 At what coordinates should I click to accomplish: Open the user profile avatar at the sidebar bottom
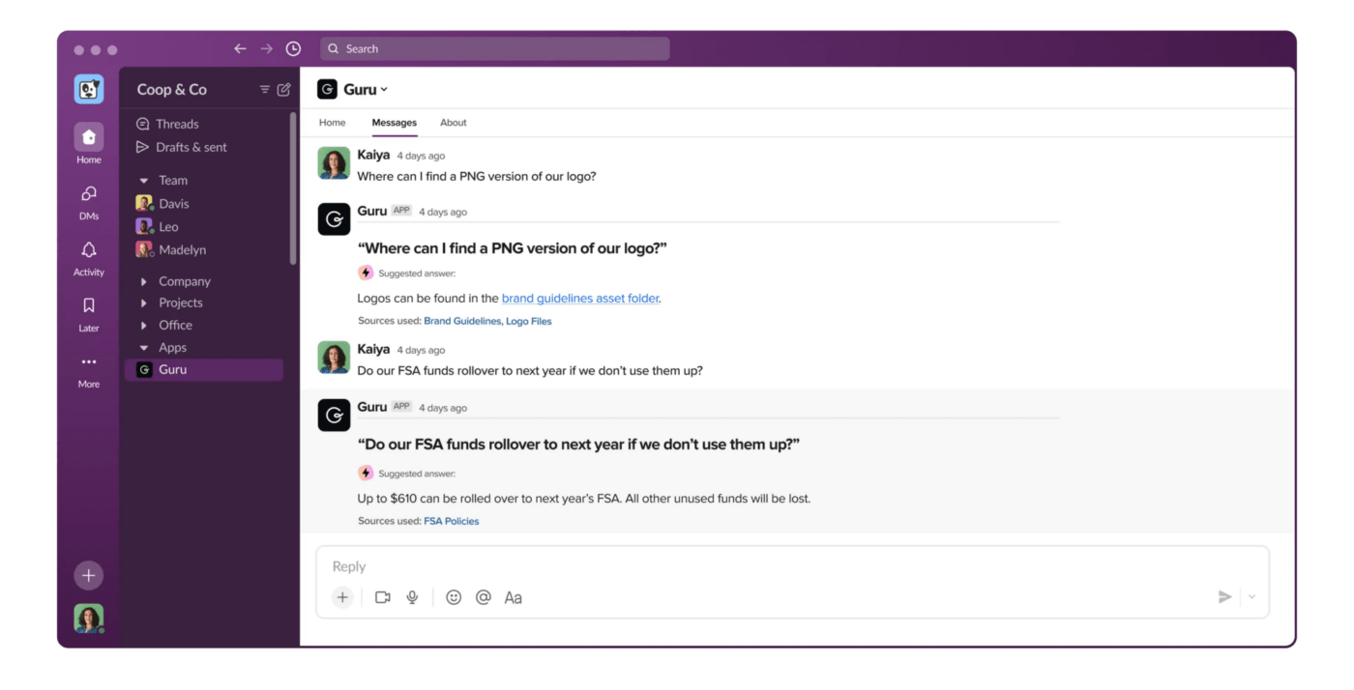[x=89, y=618]
